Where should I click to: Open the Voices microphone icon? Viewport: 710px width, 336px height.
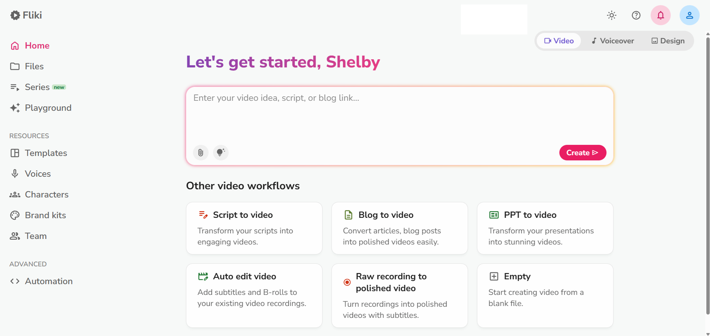pyautogui.click(x=14, y=173)
